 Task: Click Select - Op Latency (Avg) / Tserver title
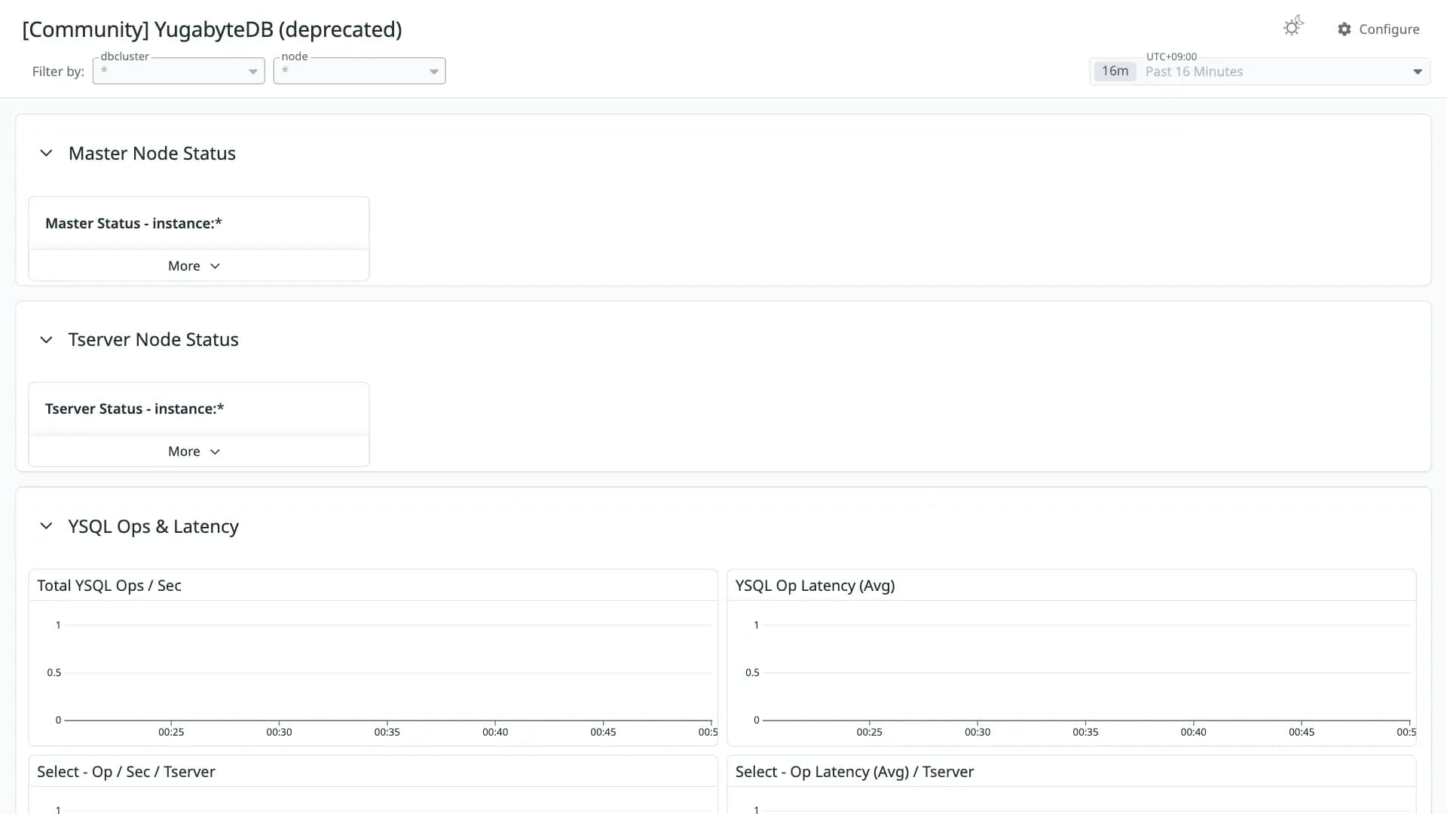point(855,772)
